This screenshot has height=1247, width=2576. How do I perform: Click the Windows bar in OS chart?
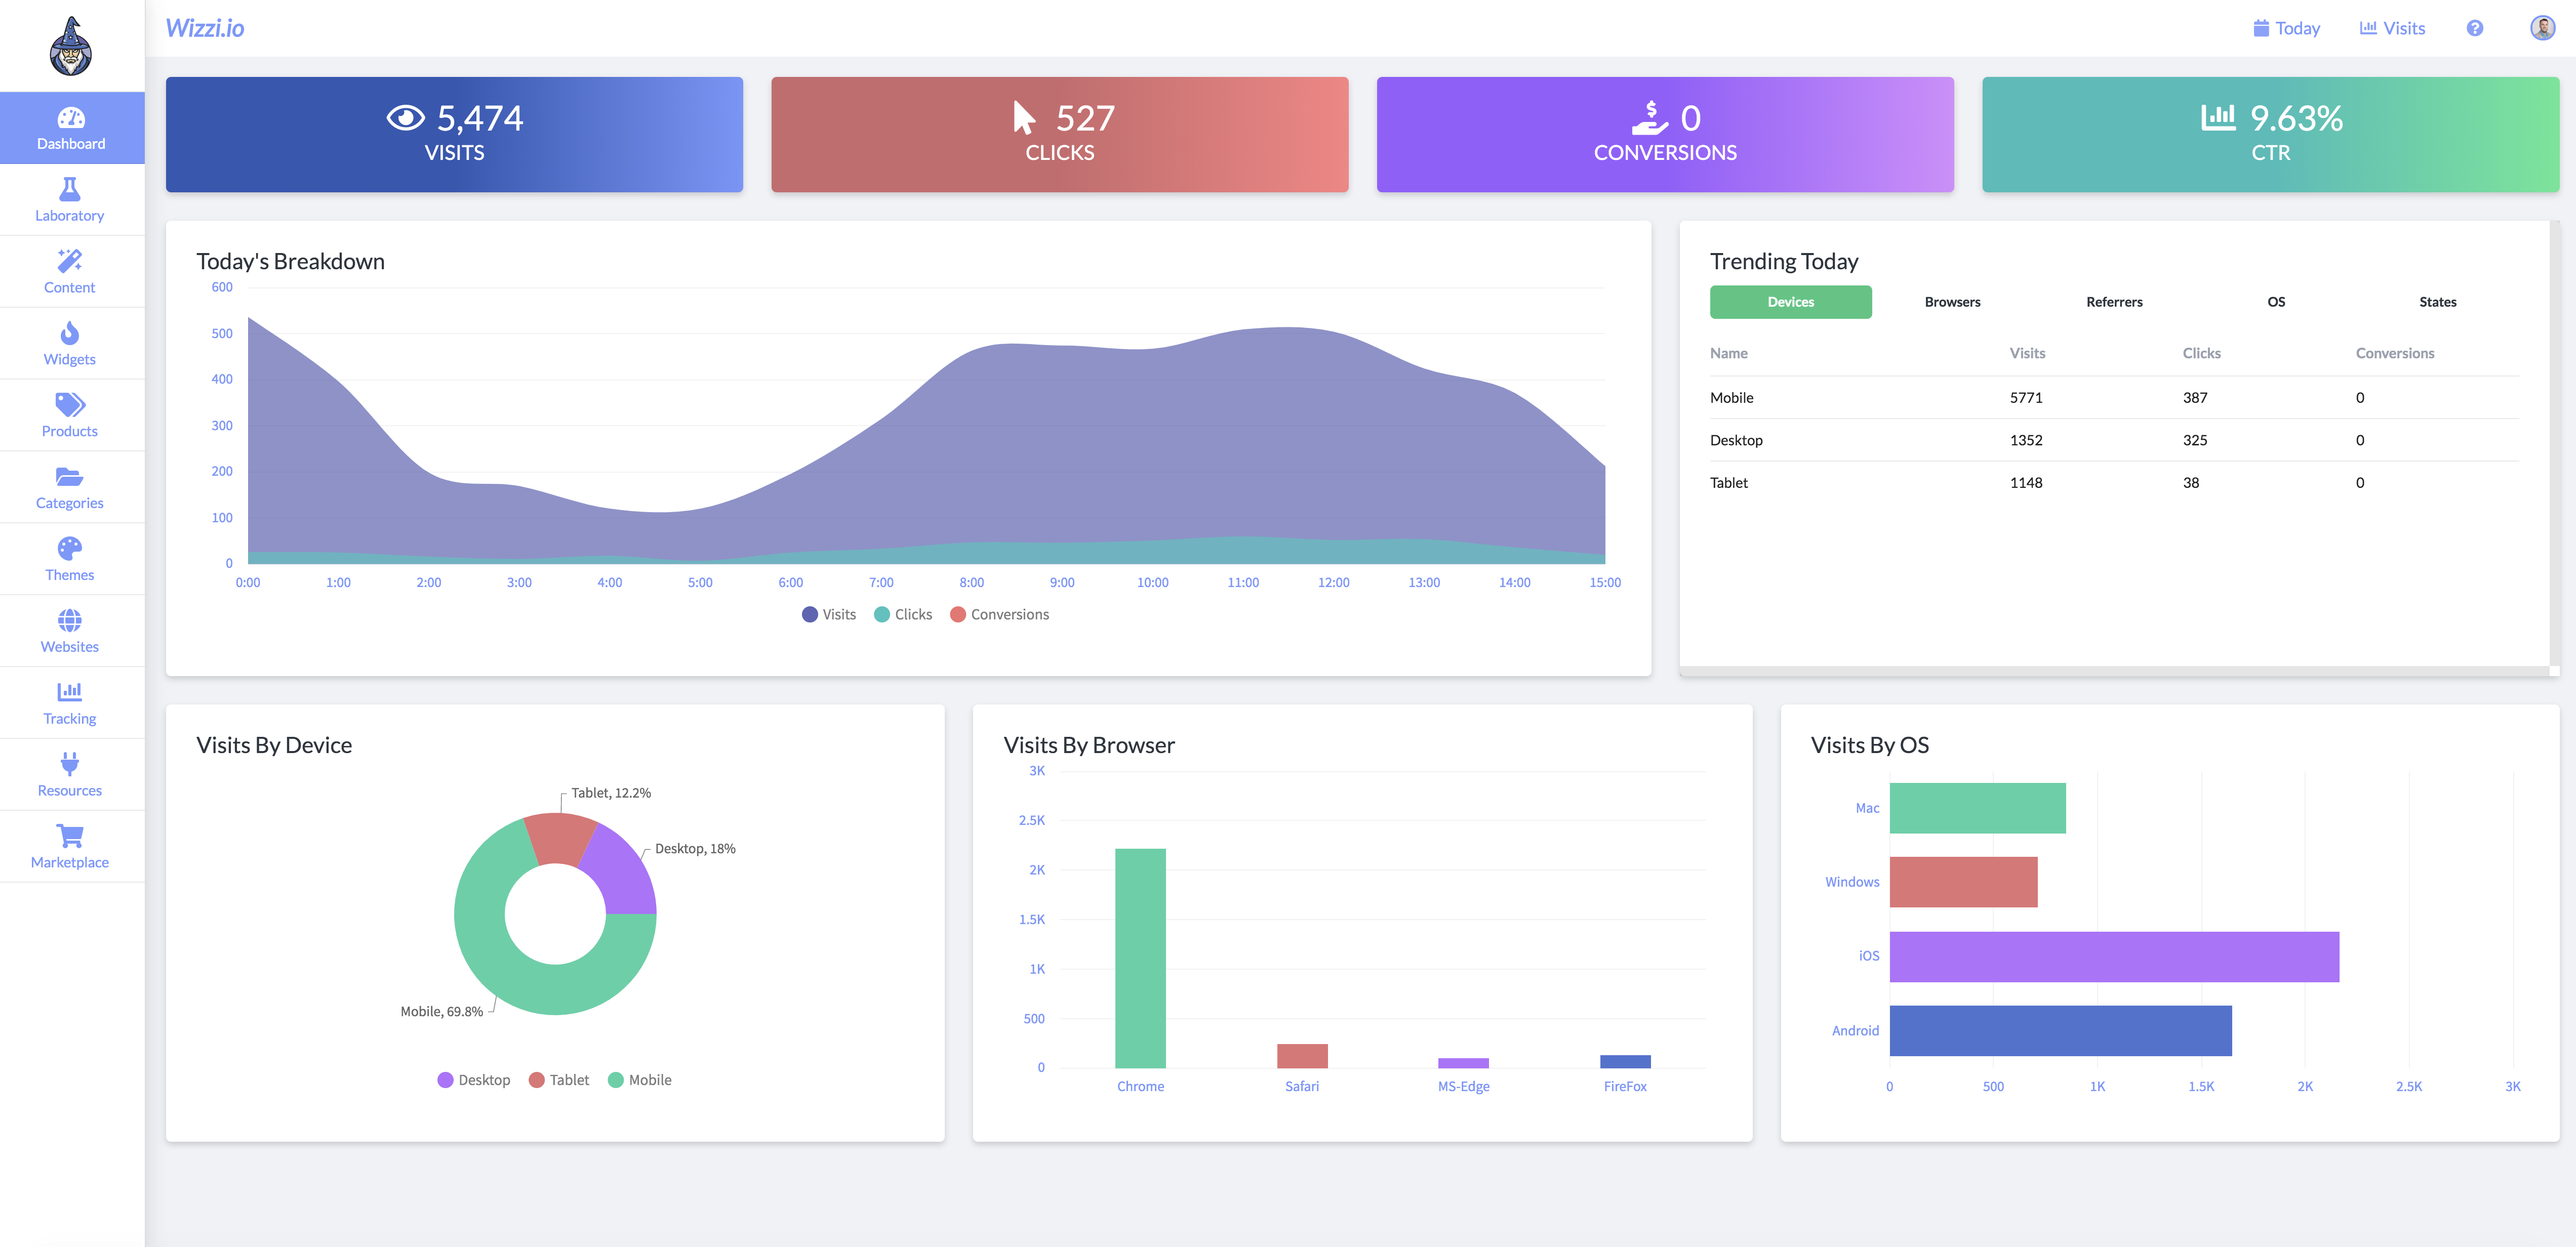tap(1963, 882)
